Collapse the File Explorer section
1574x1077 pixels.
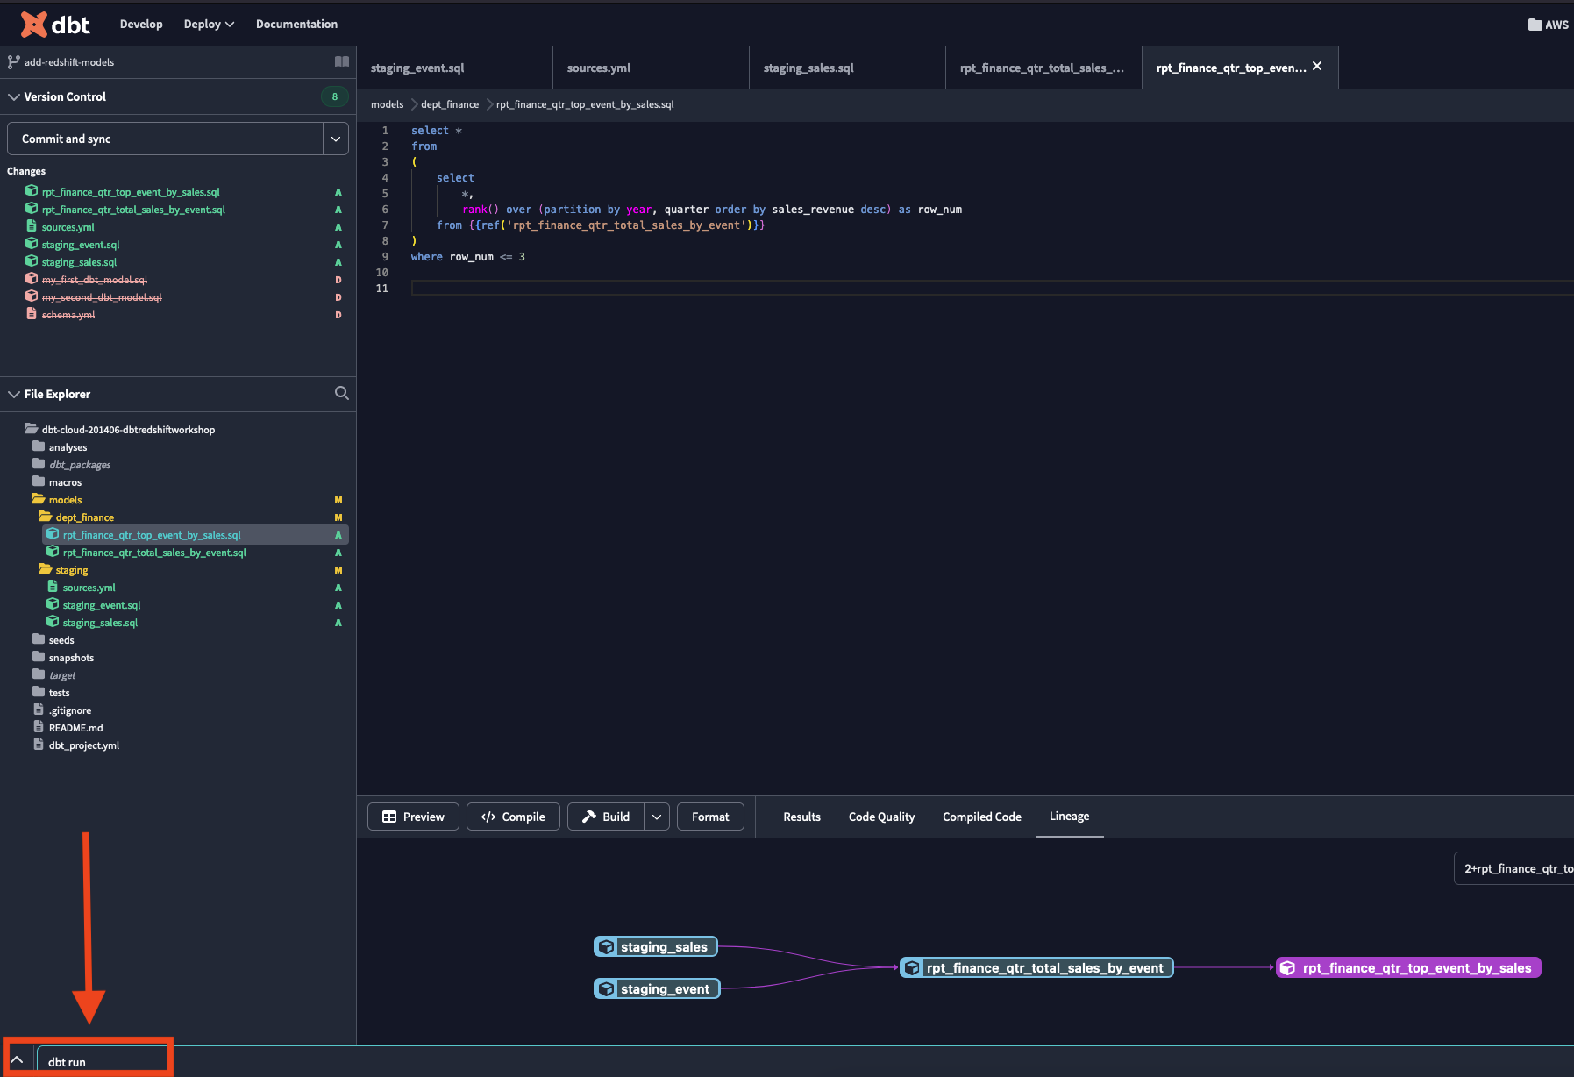tap(14, 395)
